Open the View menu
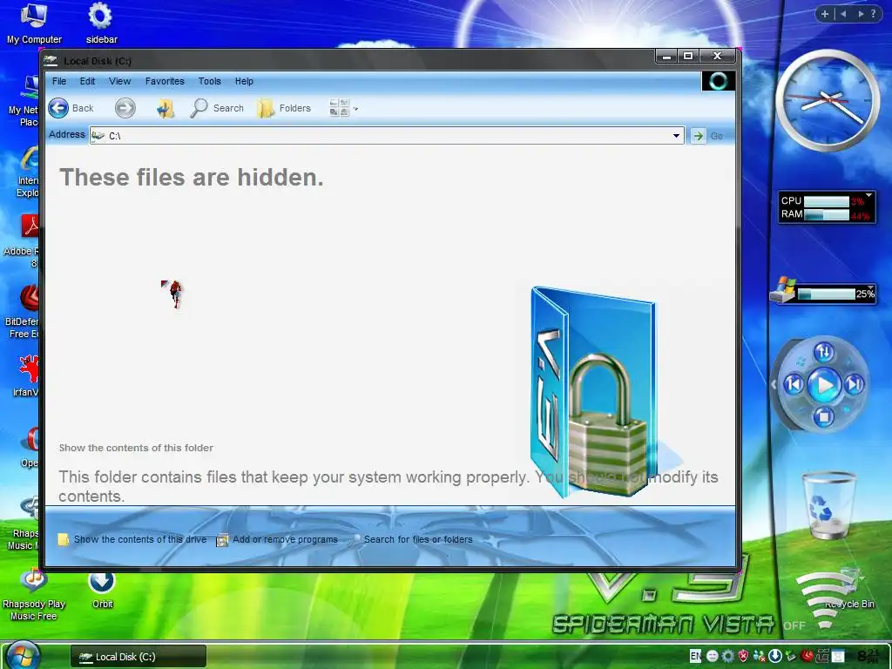The width and height of the screenshot is (892, 669). (120, 81)
